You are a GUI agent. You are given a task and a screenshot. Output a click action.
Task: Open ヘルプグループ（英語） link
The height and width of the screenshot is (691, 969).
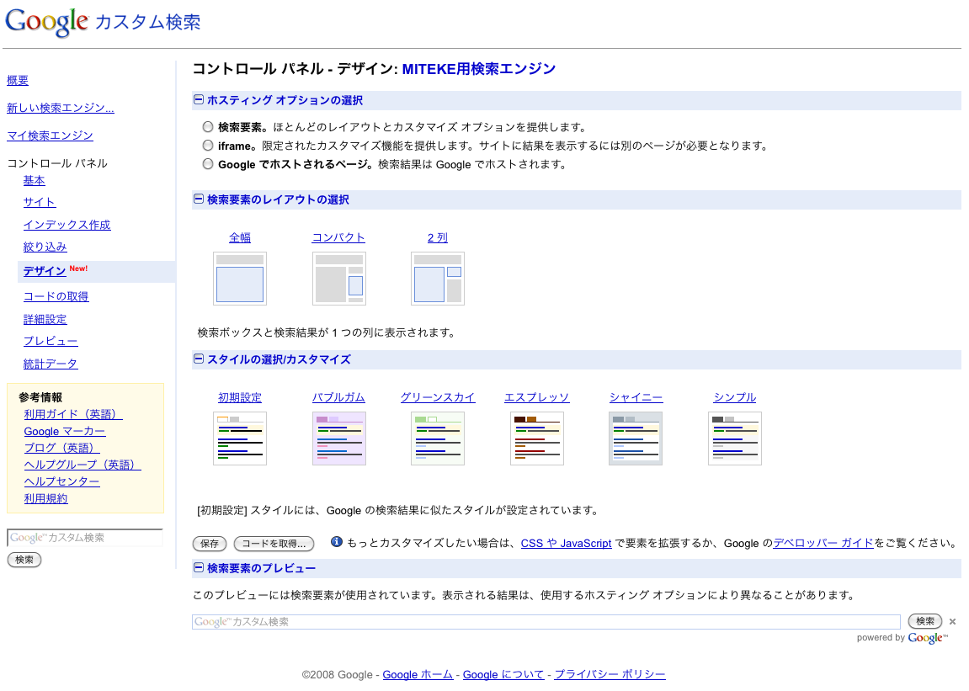tap(83, 465)
